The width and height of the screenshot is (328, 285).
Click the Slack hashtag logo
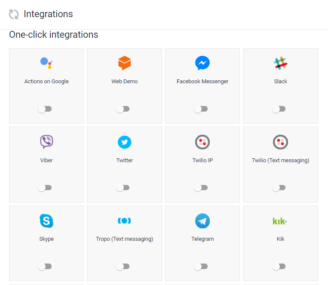tap(281, 63)
